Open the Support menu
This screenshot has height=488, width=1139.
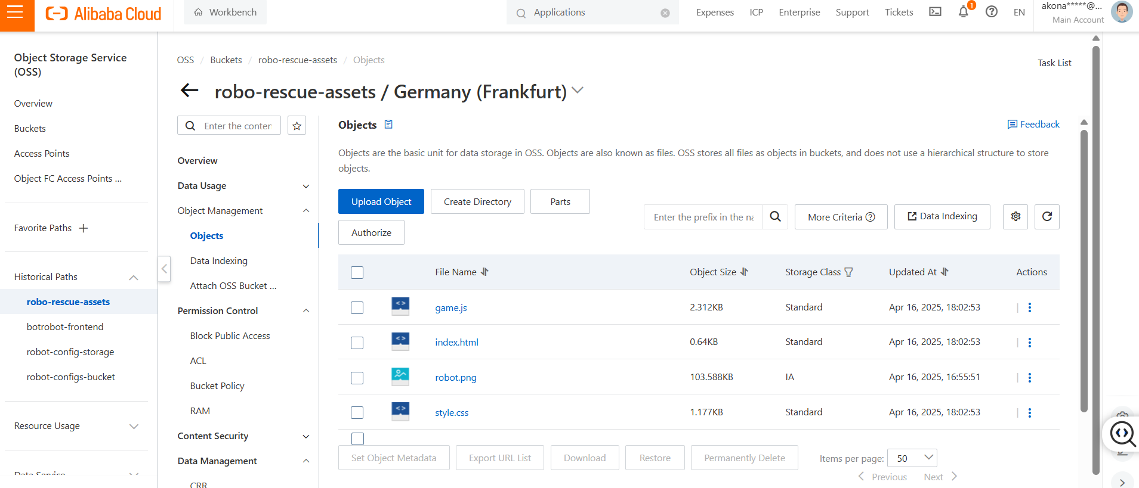point(852,12)
